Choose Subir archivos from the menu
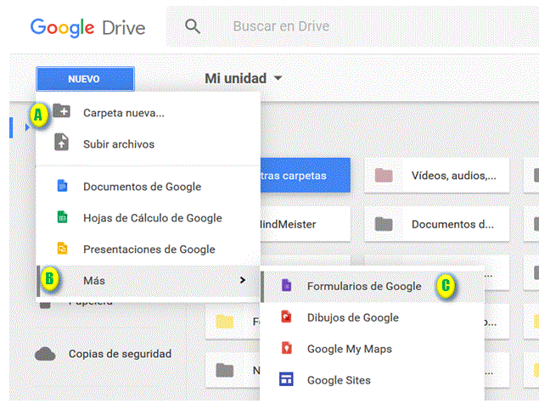 148,143
